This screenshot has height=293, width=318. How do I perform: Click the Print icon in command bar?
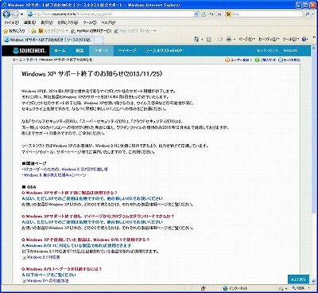[229, 39]
